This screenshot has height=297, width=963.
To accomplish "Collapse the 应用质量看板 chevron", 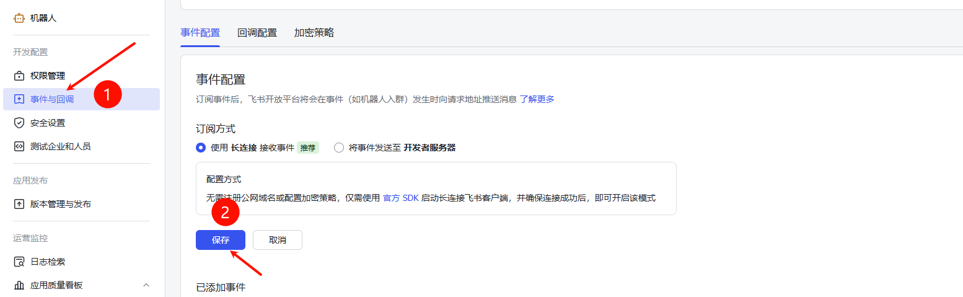I will click(x=146, y=285).
